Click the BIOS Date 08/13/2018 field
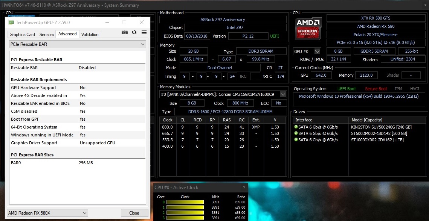The width and height of the screenshot is (429, 221). tap(197, 36)
